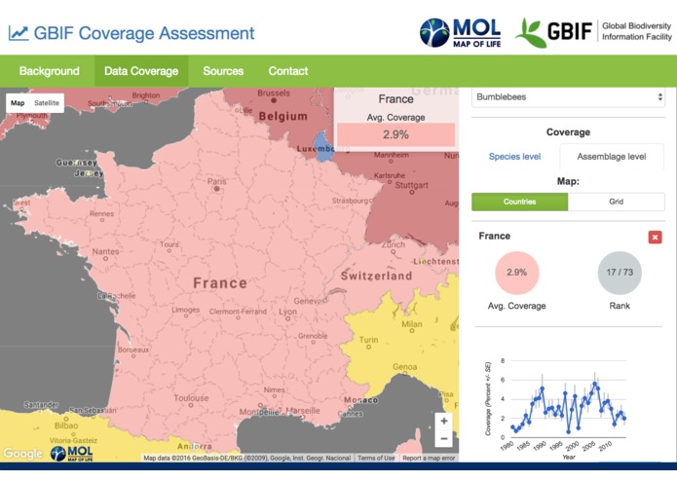Click Report a map error link
The height and width of the screenshot is (481, 677).
[x=429, y=459]
